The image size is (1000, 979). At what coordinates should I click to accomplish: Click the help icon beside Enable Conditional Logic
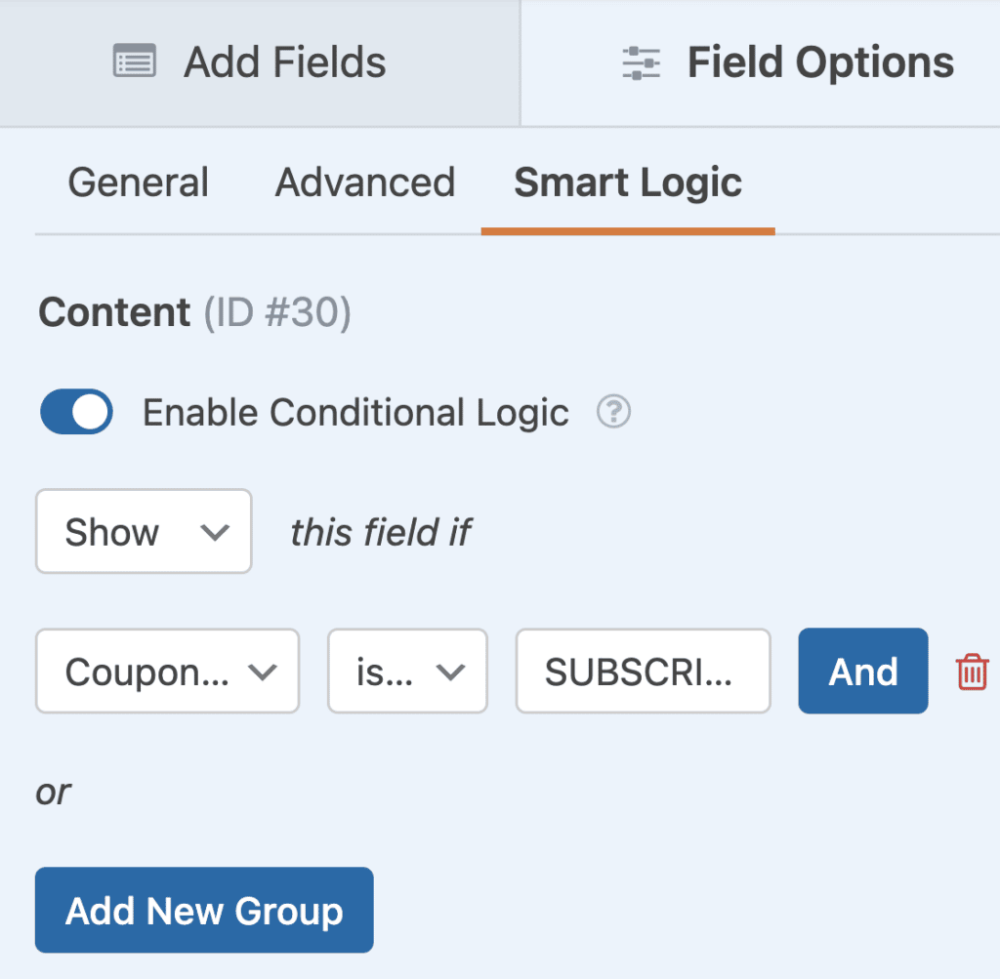(x=613, y=413)
